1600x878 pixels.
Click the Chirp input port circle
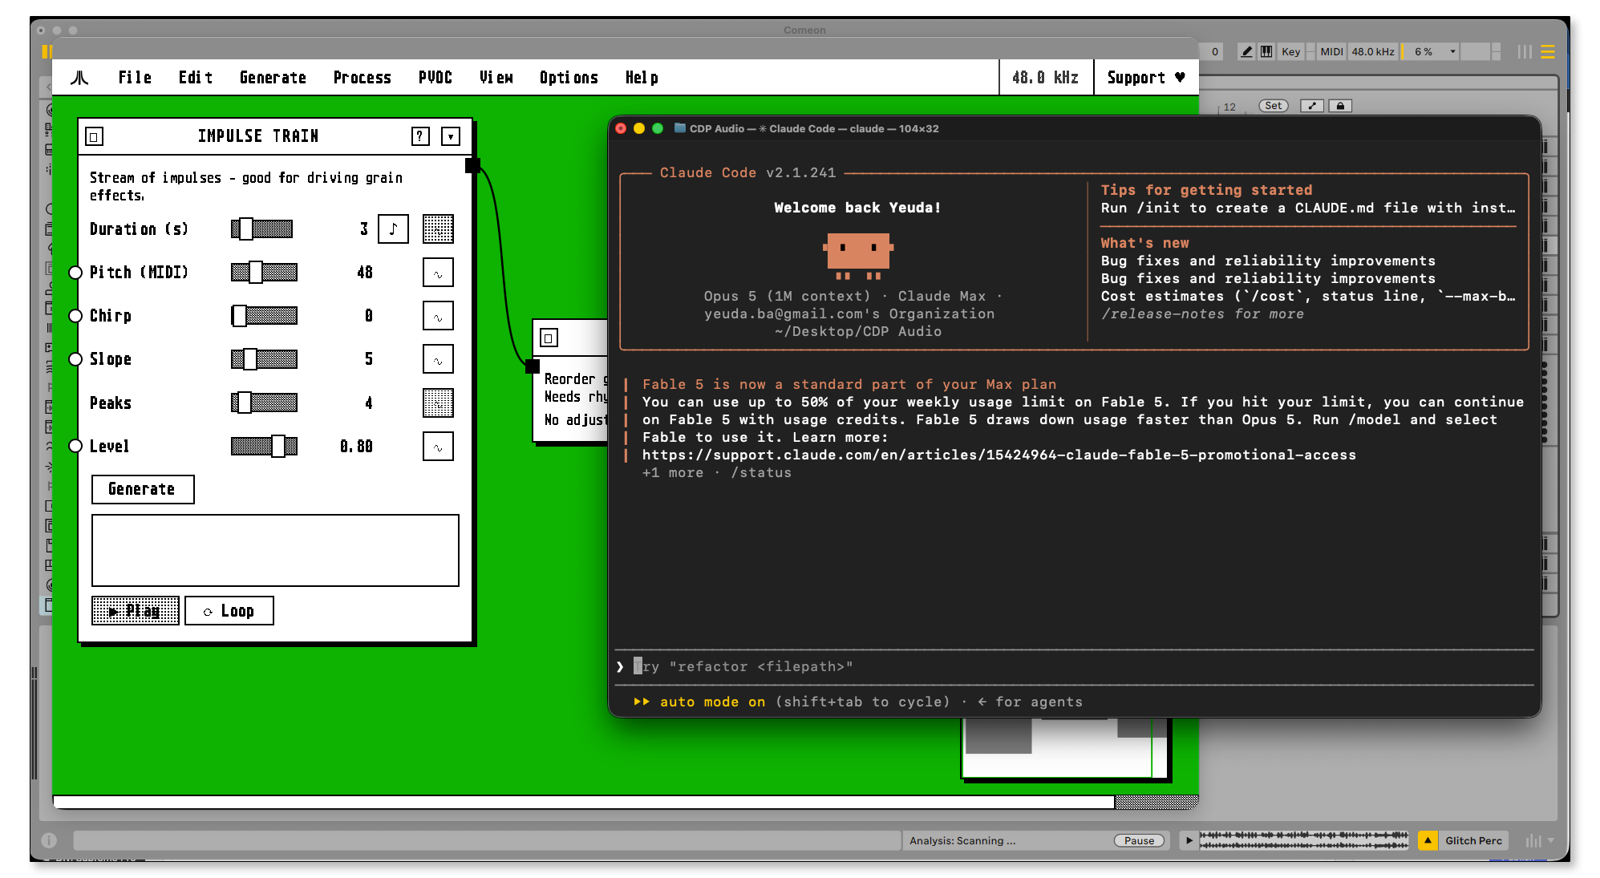(75, 316)
